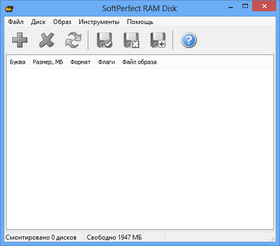The width and height of the screenshot is (280, 246).
Task: Sort by the Формат column header
Action: tap(80, 62)
